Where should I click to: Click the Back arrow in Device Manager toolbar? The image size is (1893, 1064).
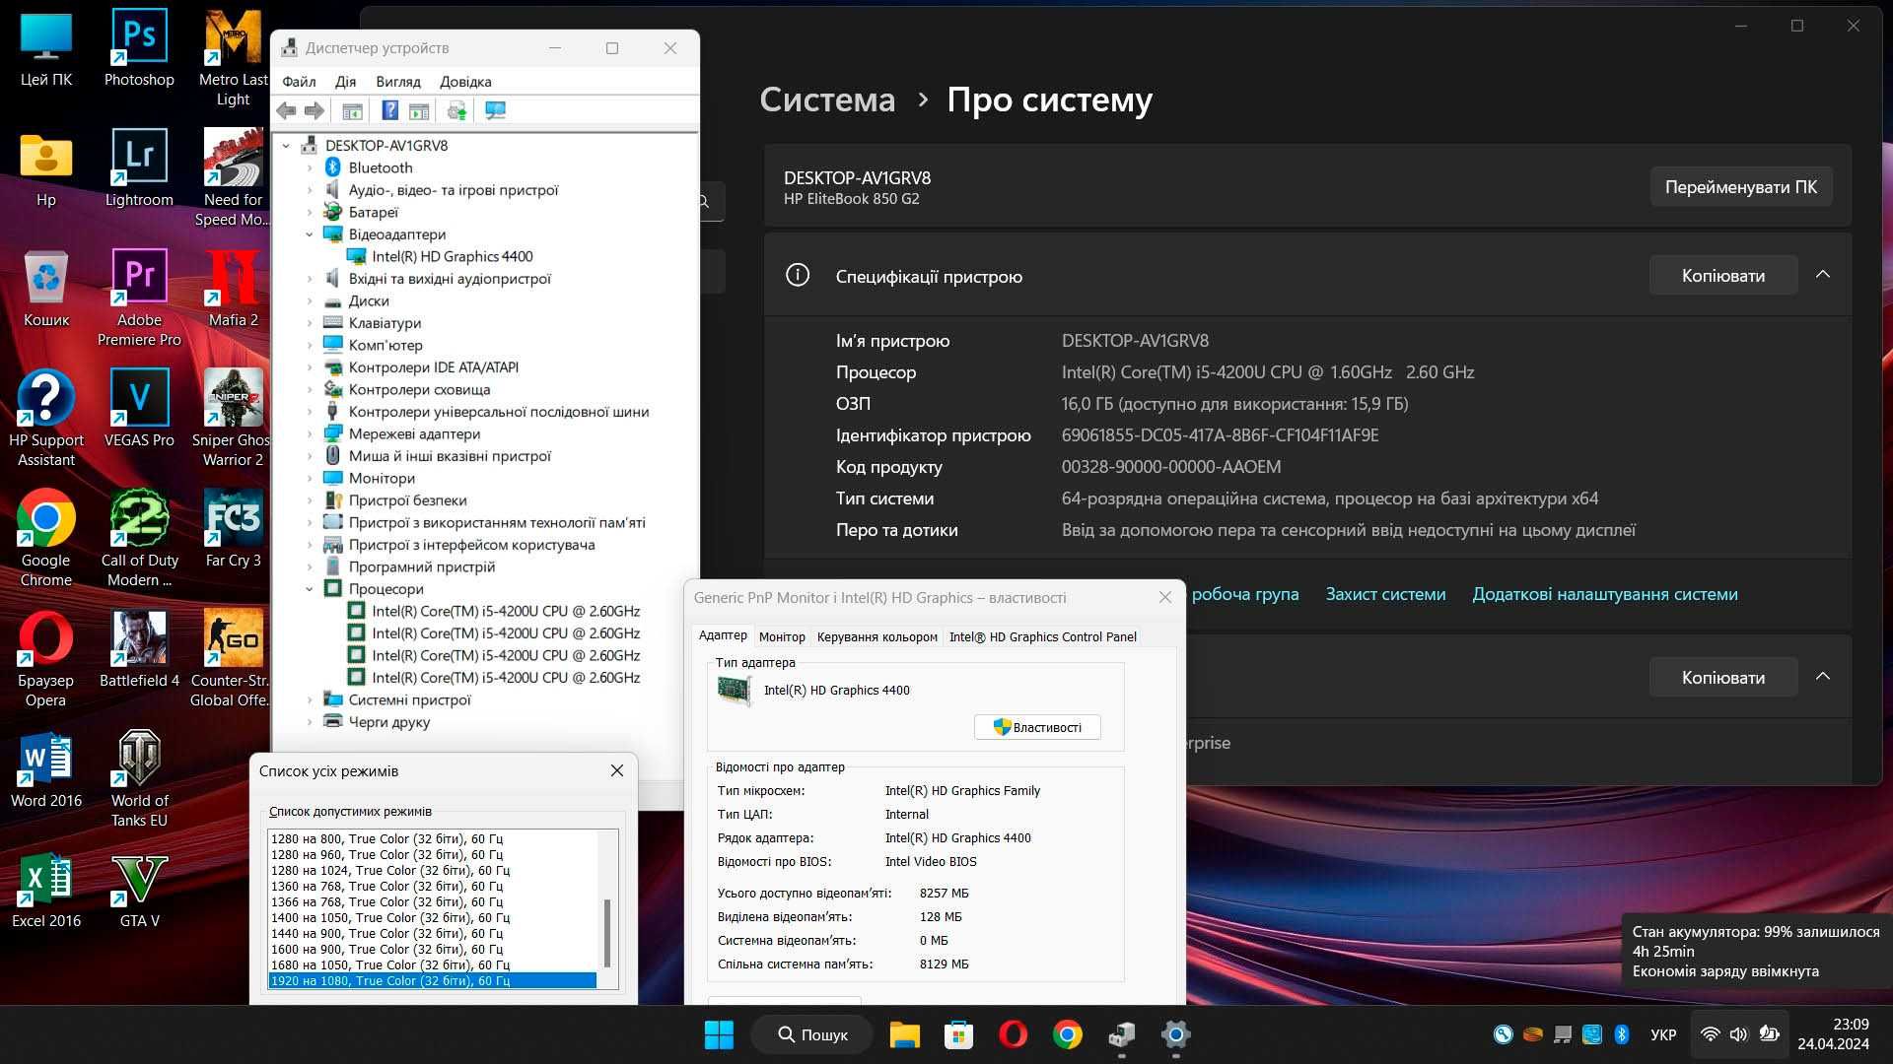pyautogui.click(x=287, y=110)
